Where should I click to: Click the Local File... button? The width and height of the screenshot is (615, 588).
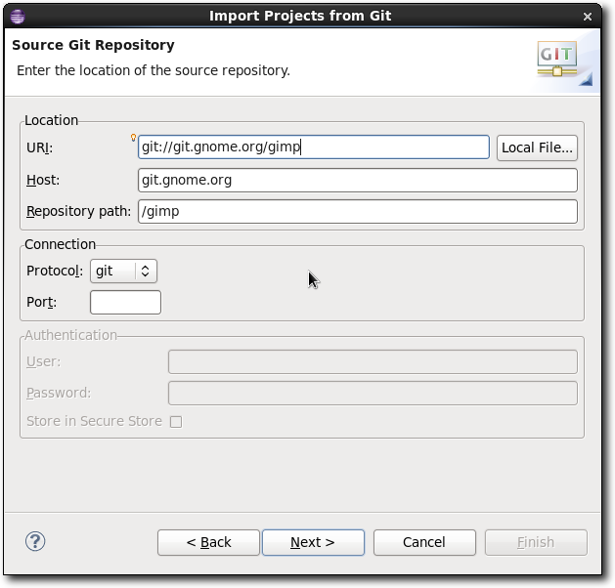point(537,147)
